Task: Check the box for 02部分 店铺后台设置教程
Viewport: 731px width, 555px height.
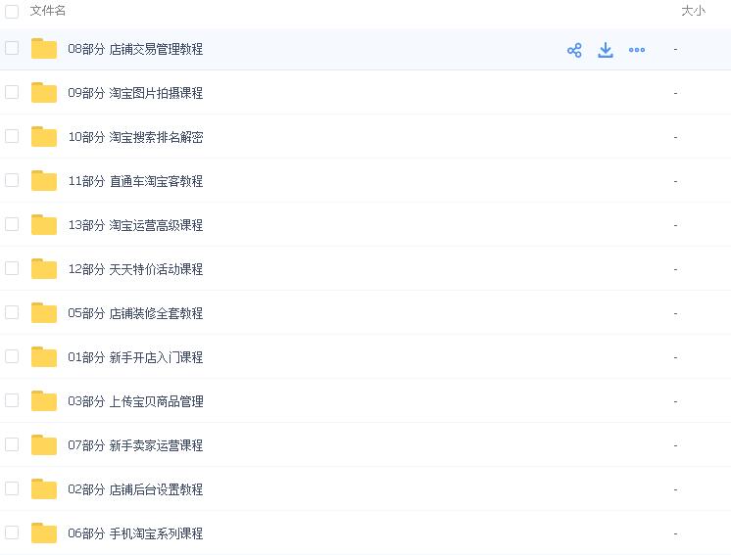Action: coord(12,488)
